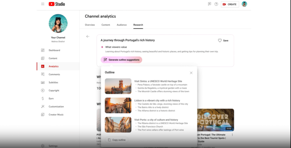Click the back arrow icon
Image resolution: width=291 pixels, height=148 pixels.
88,37
